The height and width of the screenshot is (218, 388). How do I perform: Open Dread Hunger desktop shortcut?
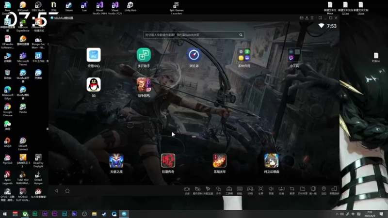38,177
